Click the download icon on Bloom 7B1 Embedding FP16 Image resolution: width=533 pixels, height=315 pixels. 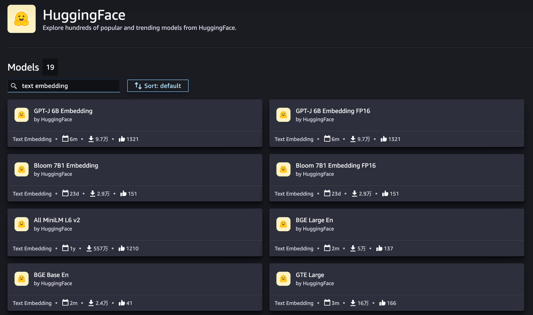(x=355, y=194)
